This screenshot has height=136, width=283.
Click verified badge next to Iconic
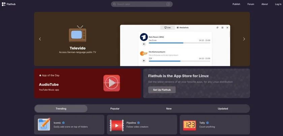[x=64, y=123]
